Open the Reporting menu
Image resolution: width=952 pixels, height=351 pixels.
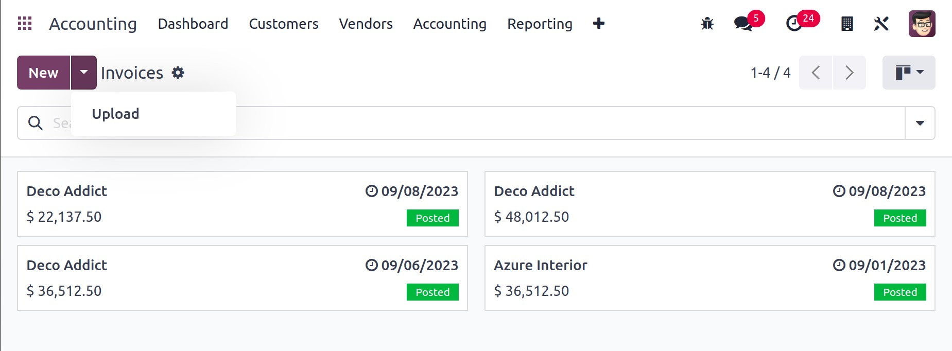(x=539, y=24)
